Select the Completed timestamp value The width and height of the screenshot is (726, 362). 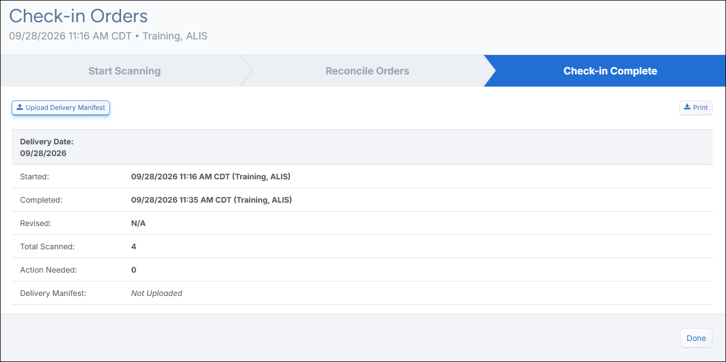coord(212,200)
